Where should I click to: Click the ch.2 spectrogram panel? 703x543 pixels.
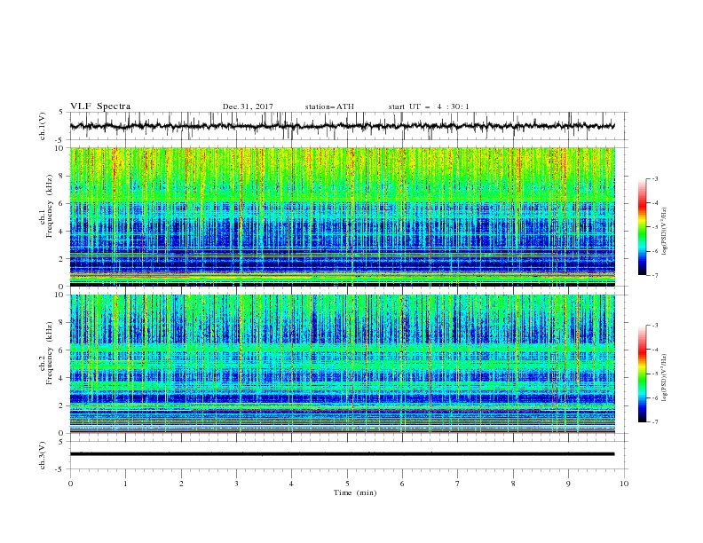[342, 364]
